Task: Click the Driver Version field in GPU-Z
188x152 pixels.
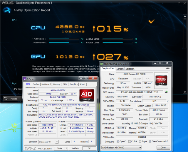Action: (142, 123)
